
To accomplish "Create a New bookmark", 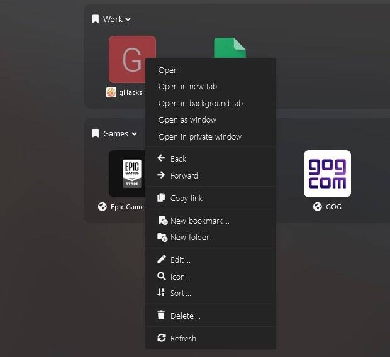I will [x=211, y=221].
